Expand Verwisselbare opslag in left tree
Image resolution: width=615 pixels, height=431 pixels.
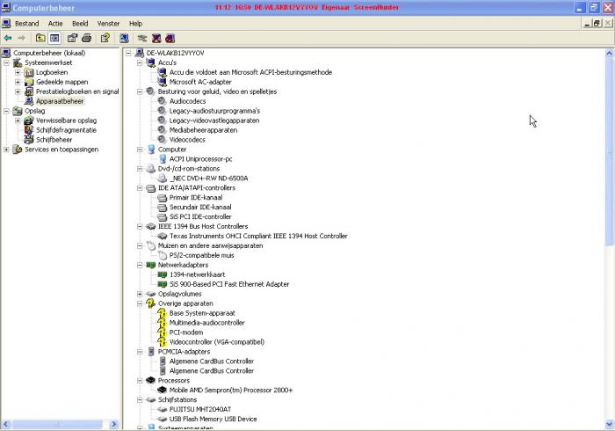coord(18,121)
